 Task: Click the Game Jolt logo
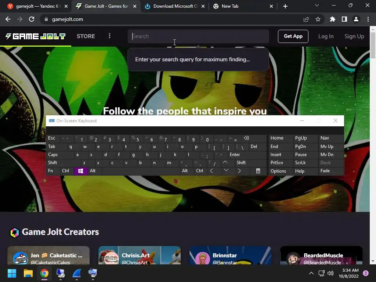point(36,36)
